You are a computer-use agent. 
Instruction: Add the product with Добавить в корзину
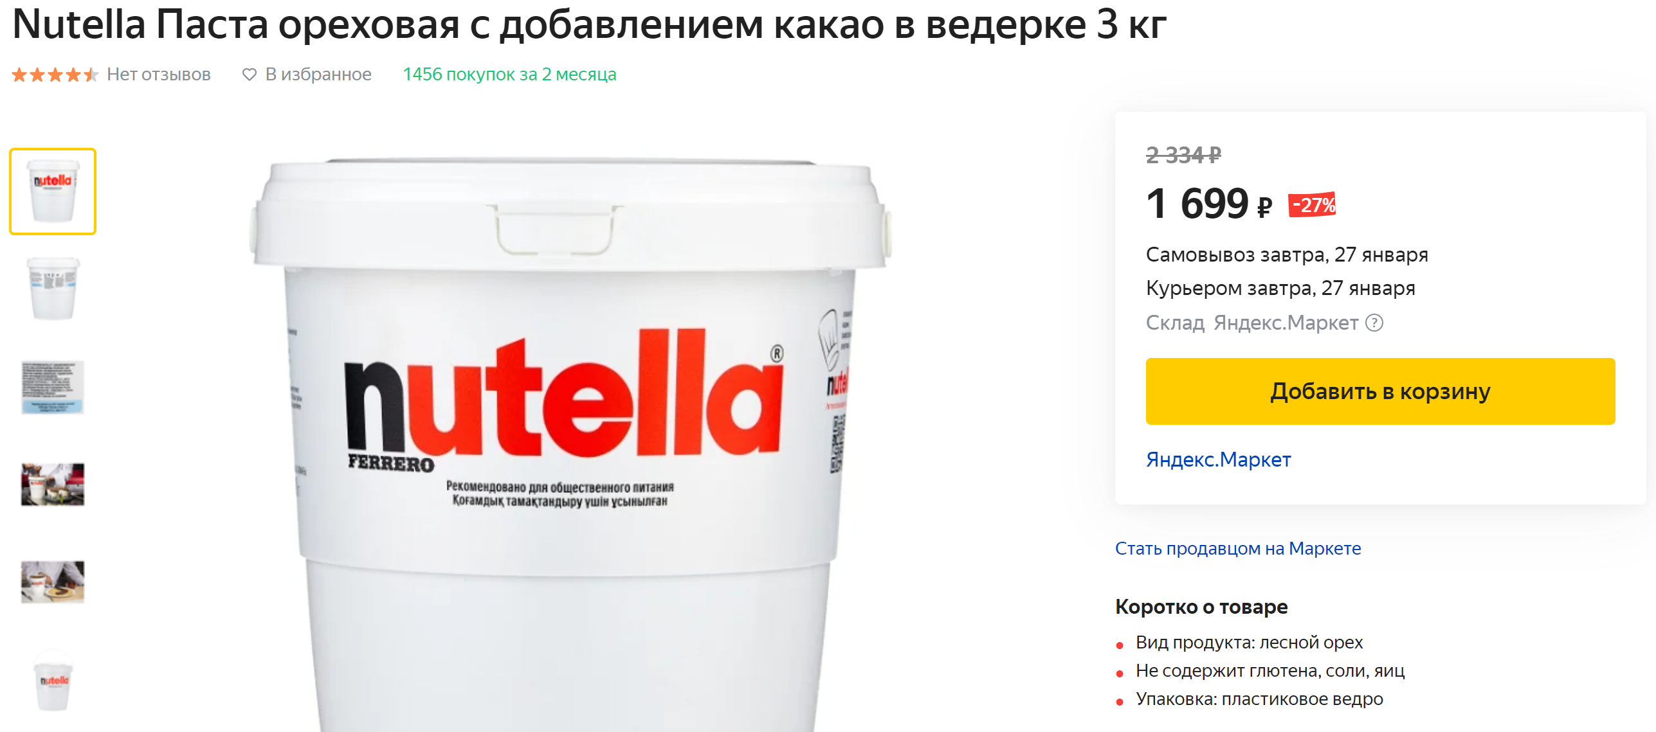tap(1380, 391)
